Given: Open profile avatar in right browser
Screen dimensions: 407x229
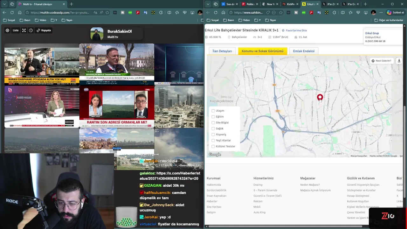Looking at the screenshot, I should 373,12.
